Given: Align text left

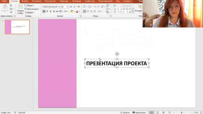Looking at the screenshot, I should tap(85, 11).
